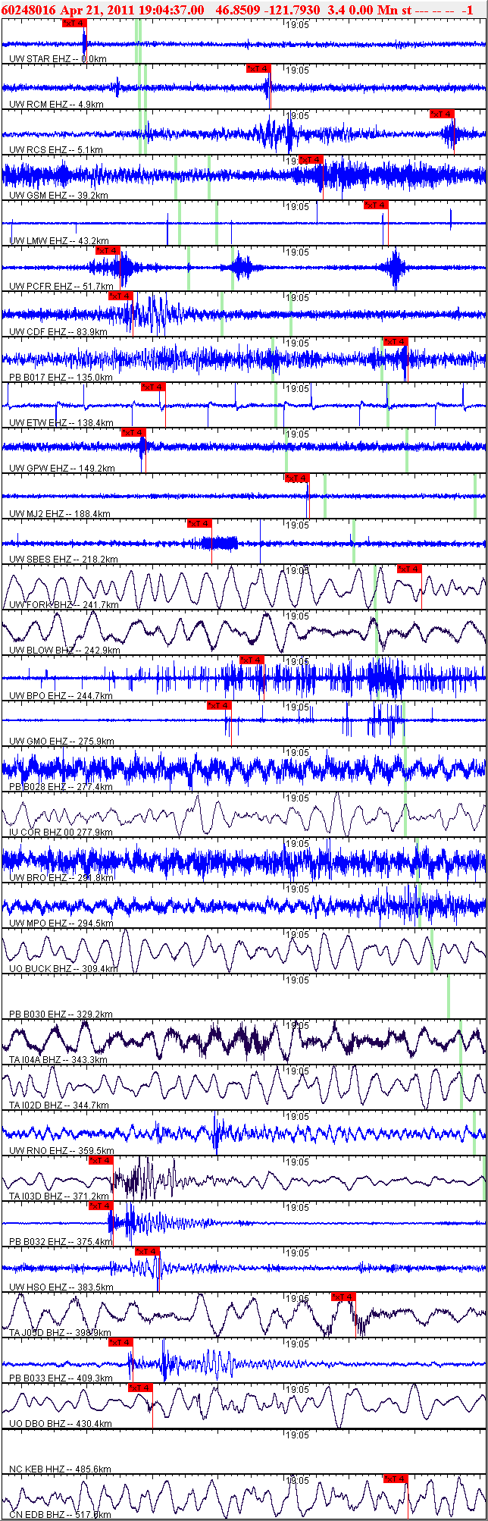The image size is (488, 1521).
Task: Click the label TA J05D BHZ -- 398.9km
Action: 61,1333
